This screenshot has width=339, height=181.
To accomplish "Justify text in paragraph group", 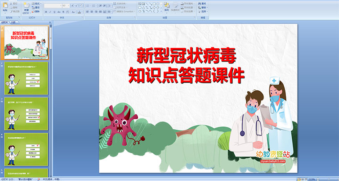I will click(x=100, y=12).
